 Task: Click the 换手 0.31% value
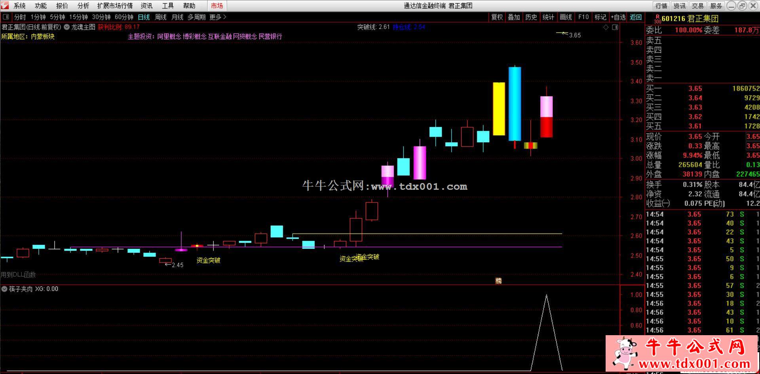tap(692, 185)
